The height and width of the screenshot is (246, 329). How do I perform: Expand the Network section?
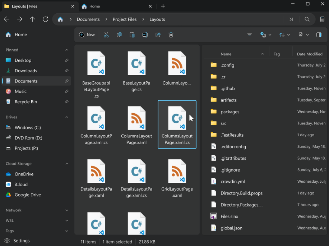[x=67, y=210]
